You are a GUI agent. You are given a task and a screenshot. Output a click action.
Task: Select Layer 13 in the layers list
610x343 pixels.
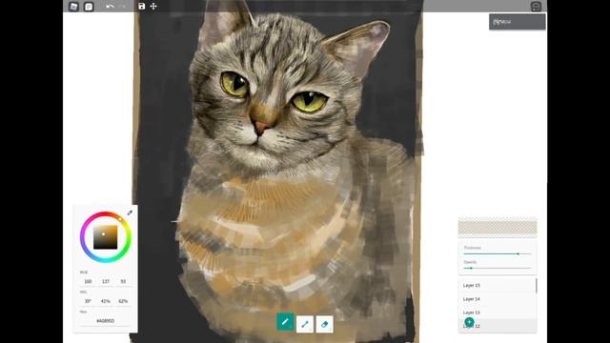point(497,313)
